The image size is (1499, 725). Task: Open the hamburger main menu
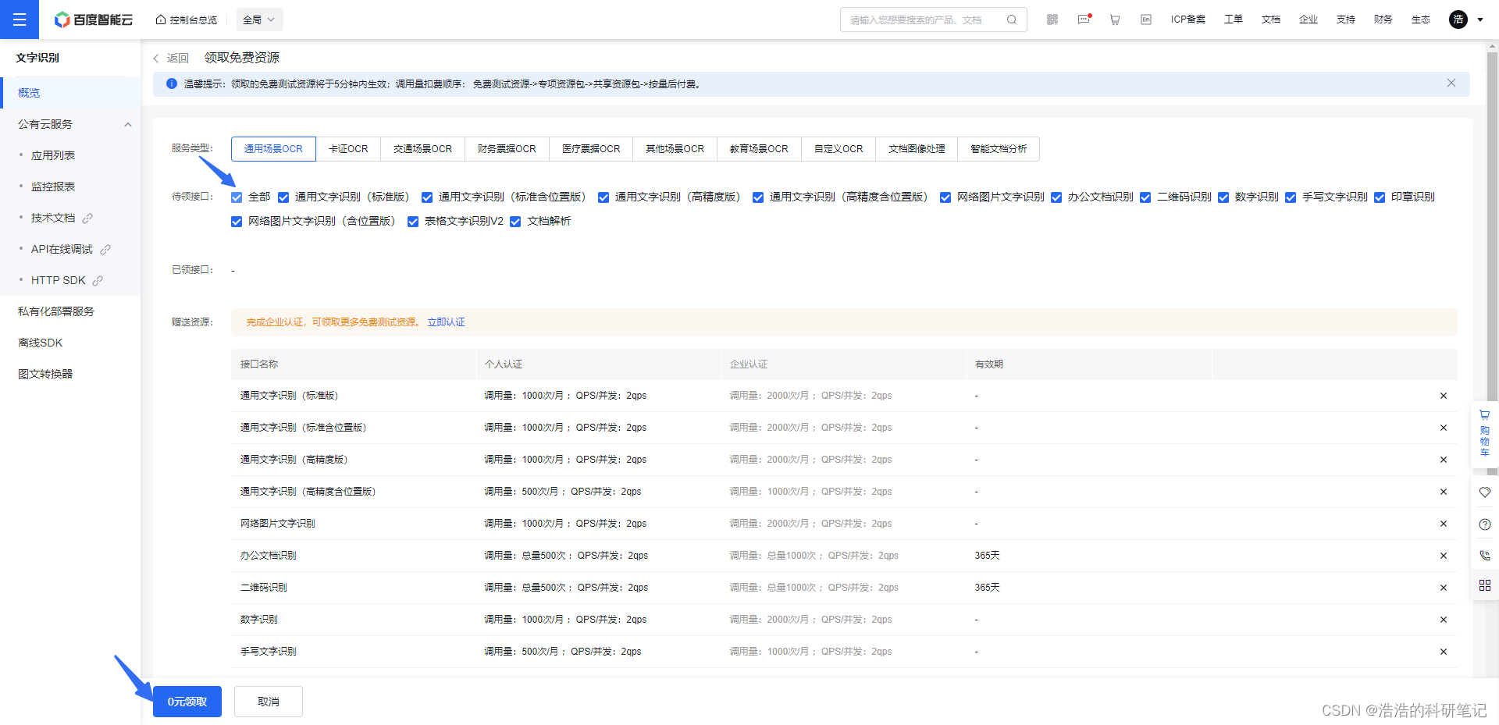tap(20, 20)
